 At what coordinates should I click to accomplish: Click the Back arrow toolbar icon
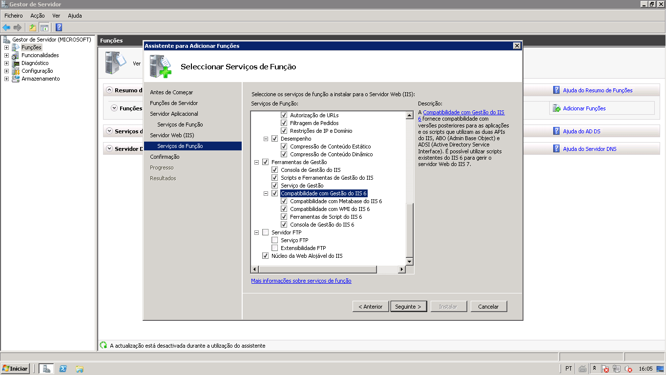tap(6, 27)
